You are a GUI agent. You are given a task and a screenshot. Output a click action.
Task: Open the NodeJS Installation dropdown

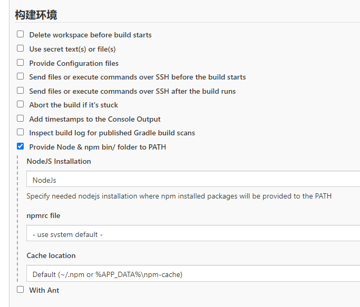point(193,179)
